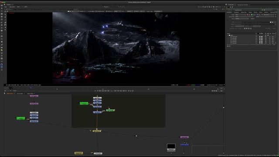The height and width of the screenshot is (157, 279).
Task: Select the top Roto tool in viewer side toolbar
Action: [x=5, y=14]
